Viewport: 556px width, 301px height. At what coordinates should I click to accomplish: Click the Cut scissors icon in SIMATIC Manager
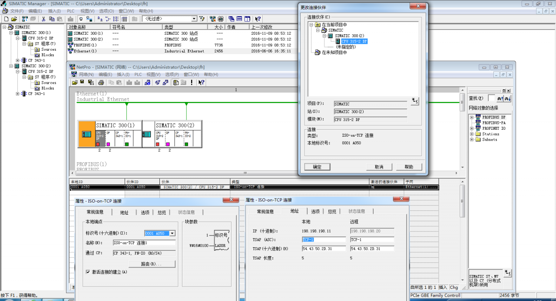coord(43,19)
